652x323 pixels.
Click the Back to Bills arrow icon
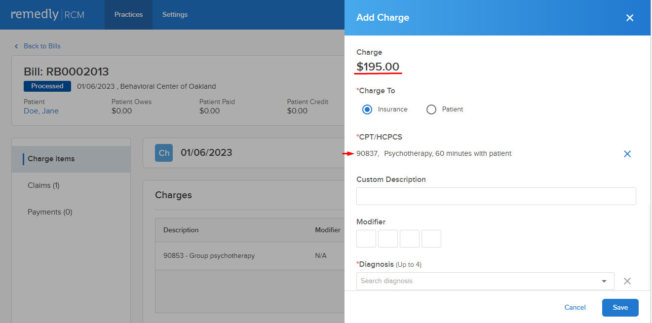(x=16, y=46)
